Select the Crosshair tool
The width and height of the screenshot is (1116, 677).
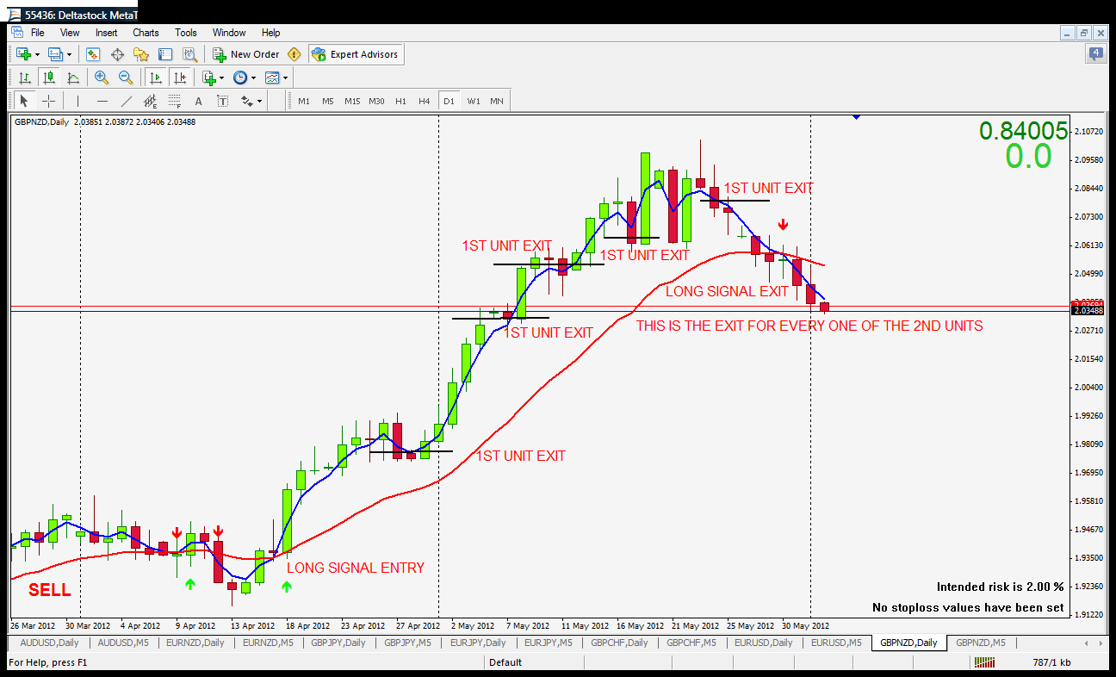click(49, 101)
